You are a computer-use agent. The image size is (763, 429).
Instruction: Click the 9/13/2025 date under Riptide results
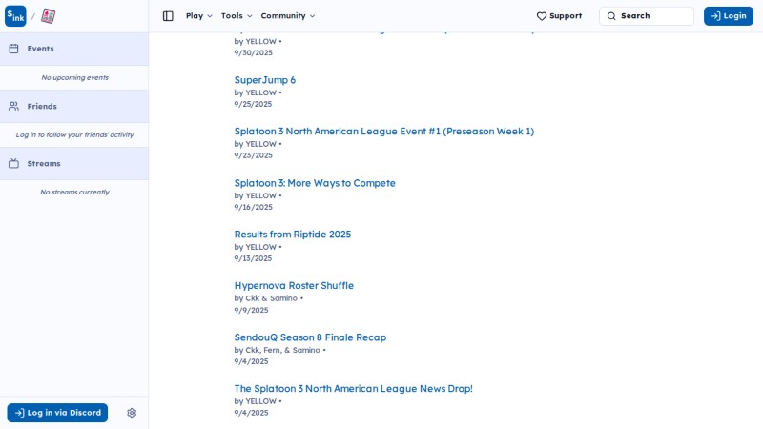tap(253, 258)
